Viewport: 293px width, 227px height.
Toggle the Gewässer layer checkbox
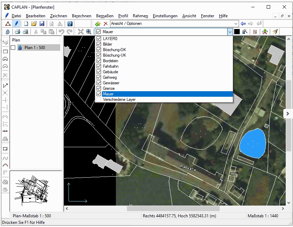click(99, 83)
